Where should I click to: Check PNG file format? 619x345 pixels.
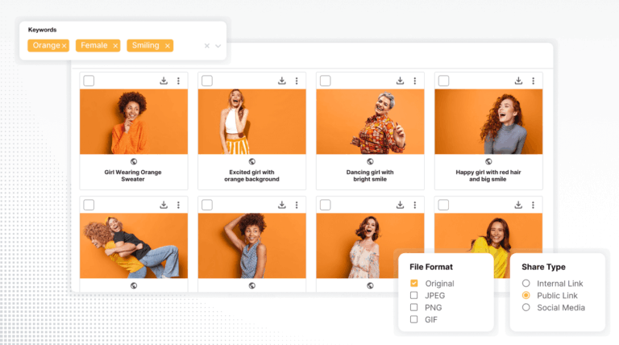tap(413, 307)
